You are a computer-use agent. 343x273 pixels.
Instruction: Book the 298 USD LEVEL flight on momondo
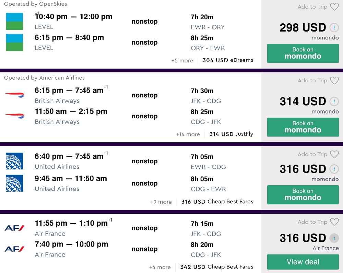(x=303, y=53)
